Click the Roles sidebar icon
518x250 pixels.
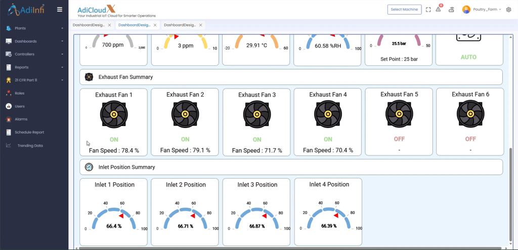pyautogui.click(x=9, y=93)
